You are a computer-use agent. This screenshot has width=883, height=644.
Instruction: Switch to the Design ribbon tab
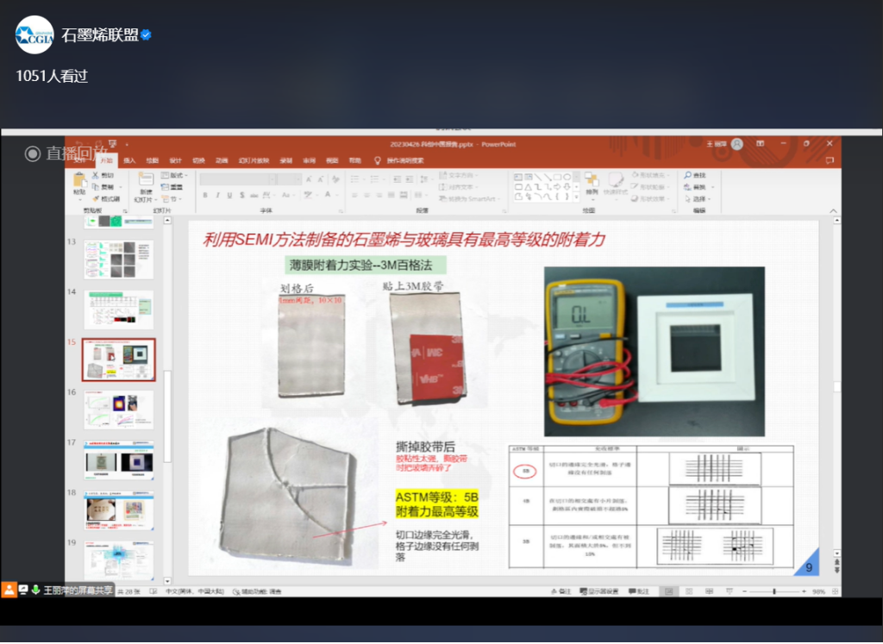(177, 160)
